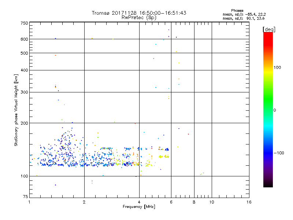
Task: Click the y-axis title 'Stationary phase Virtual Height [km]'
Action: (16, 110)
